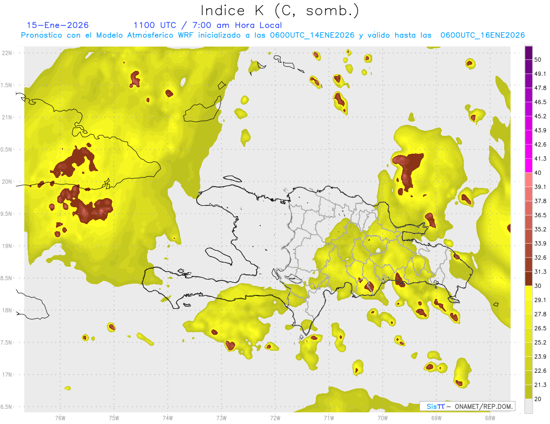
Task: Click legend value "45.2"
Action: click(541, 116)
